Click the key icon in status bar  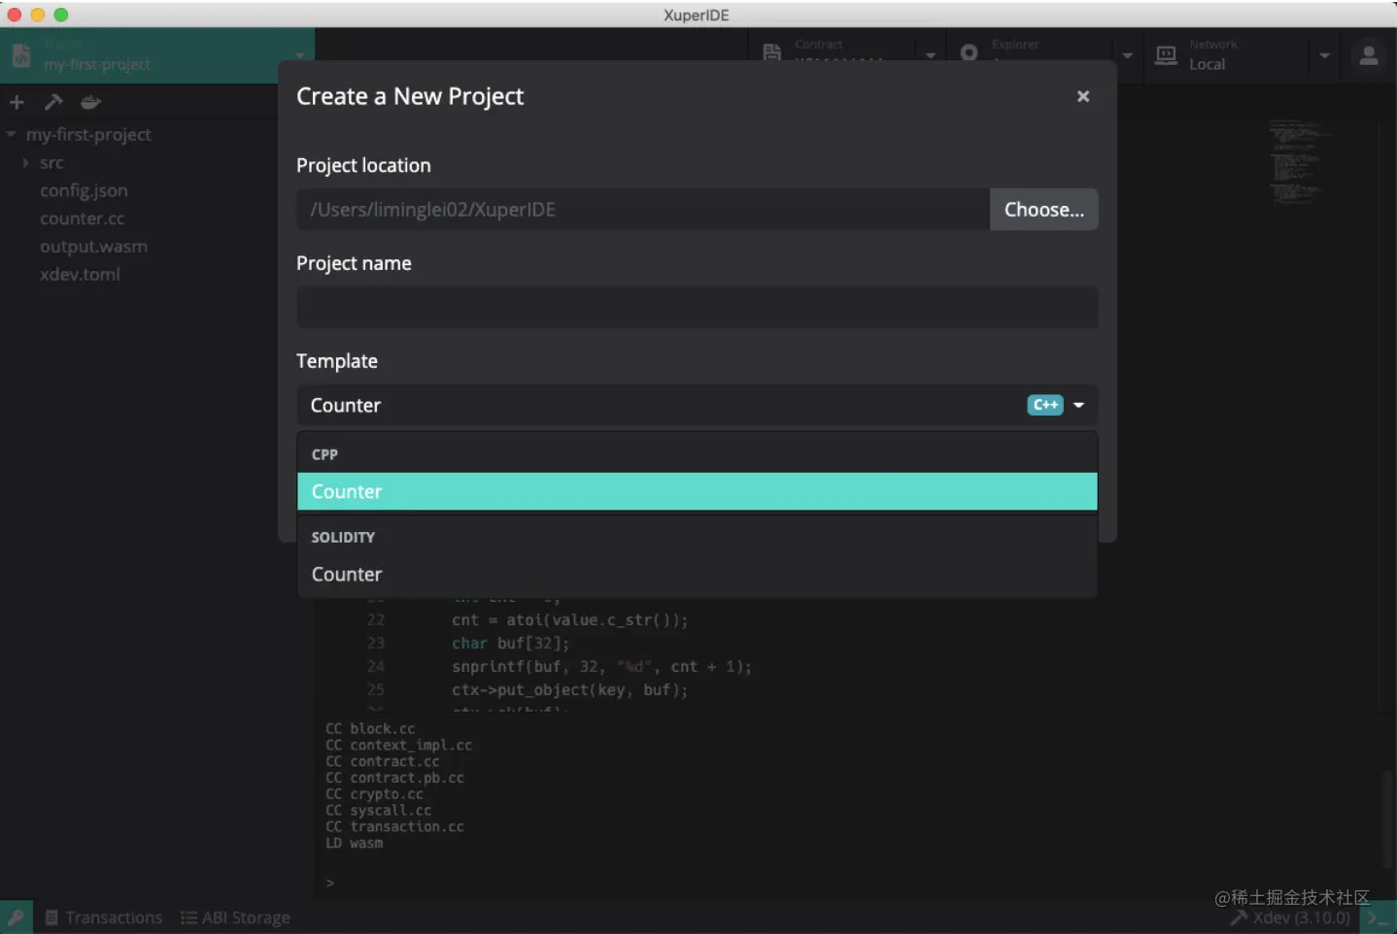pos(17,917)
